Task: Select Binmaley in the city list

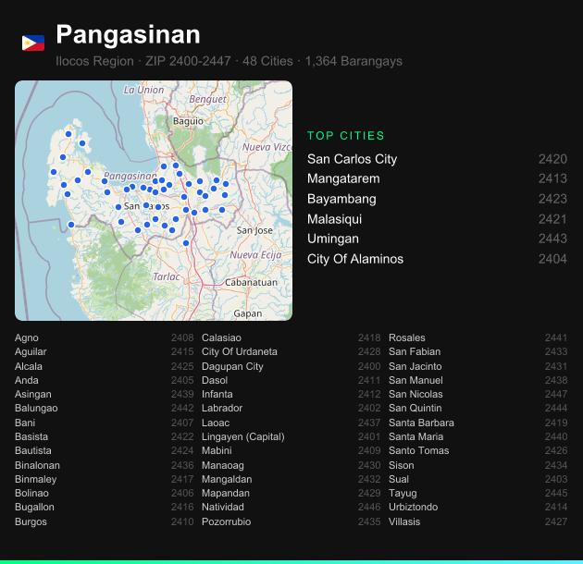Action: pyautogui.click(x=104, y=479)
